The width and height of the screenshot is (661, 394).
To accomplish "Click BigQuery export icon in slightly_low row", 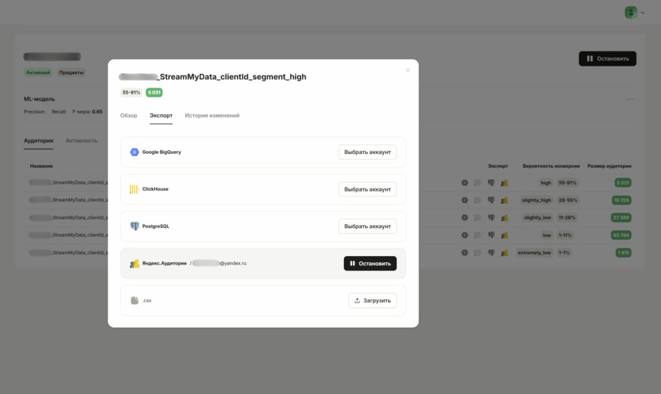I will click(x=465, y=217).
